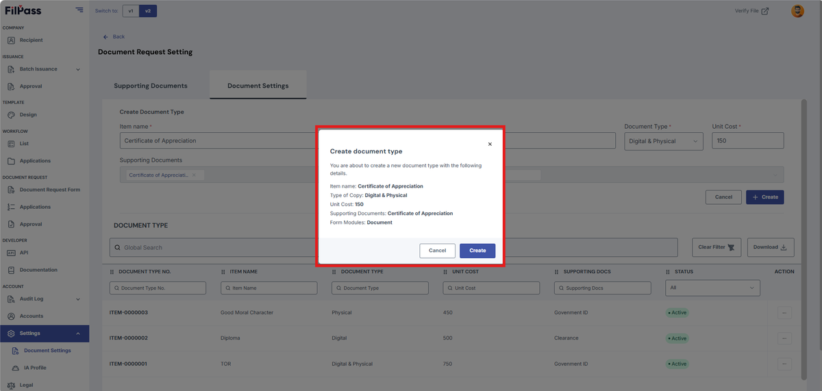This screenshot has height=391, width=822.
Task: Cancel the Create document type dialog
Action: pyautogui.click(x=437, y=251)
